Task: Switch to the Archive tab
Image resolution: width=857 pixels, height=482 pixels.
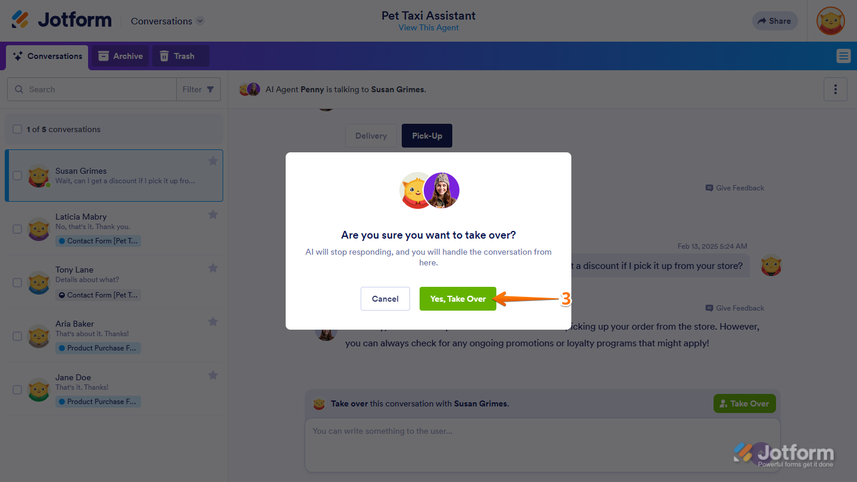Action: [x=121, y=56]
